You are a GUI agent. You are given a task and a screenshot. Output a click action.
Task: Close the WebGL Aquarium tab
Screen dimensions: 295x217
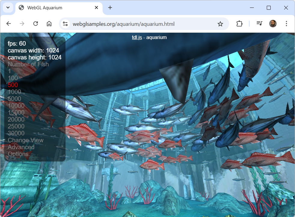96,8
